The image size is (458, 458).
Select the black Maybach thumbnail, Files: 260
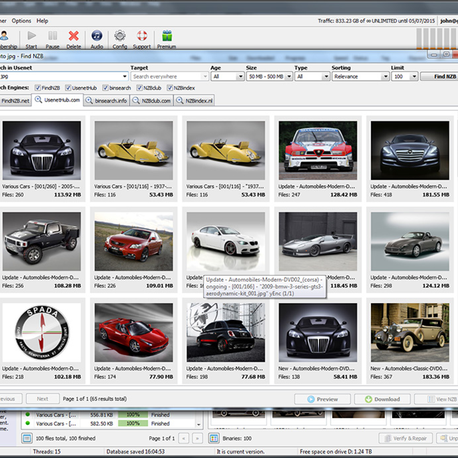[42, 150]
